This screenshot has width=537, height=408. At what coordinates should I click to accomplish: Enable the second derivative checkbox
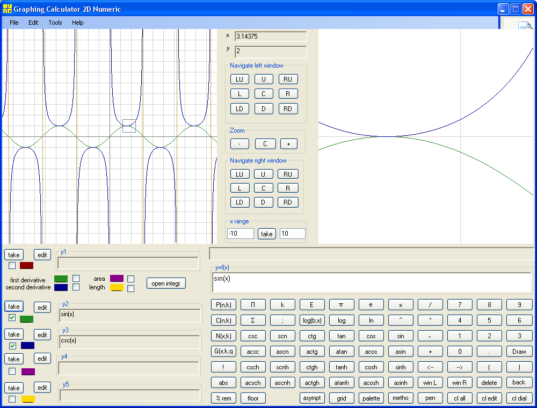click(76, 287)
